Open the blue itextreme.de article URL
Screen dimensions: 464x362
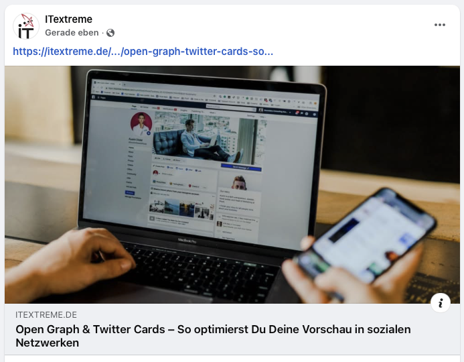click(x=143, y=52)
